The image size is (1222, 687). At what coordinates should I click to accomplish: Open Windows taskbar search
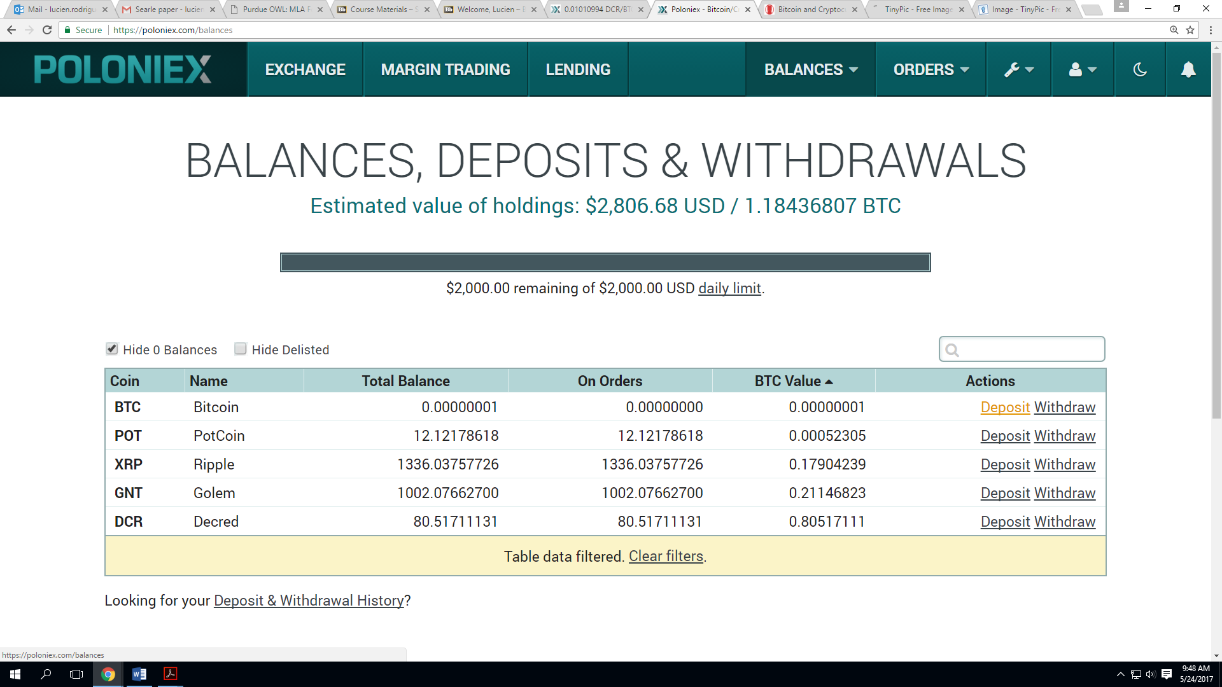click(46, 674)
